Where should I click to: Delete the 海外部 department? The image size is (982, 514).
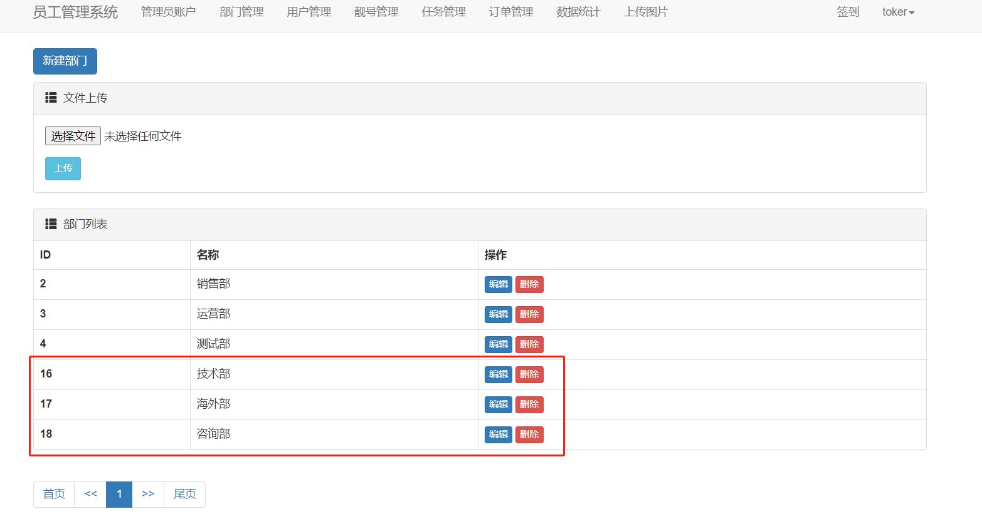[x=529, y=404]
